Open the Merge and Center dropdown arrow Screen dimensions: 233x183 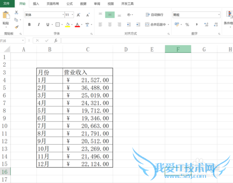[168, 24]
